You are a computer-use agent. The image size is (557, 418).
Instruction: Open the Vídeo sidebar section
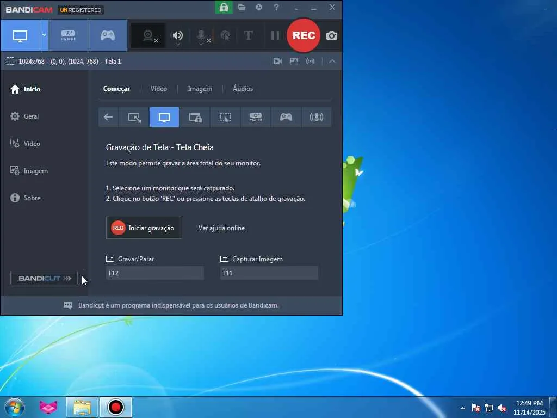pyautogui.click(x=25, y=144)
